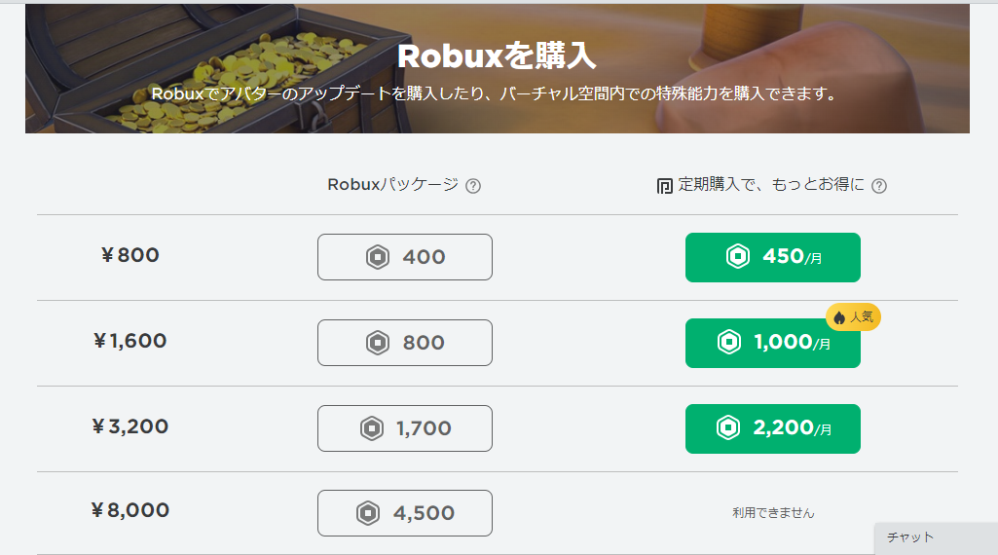Pick the 800 Robux package button
This screenshot has height=555, width=998.
click(x=405, y=343)
